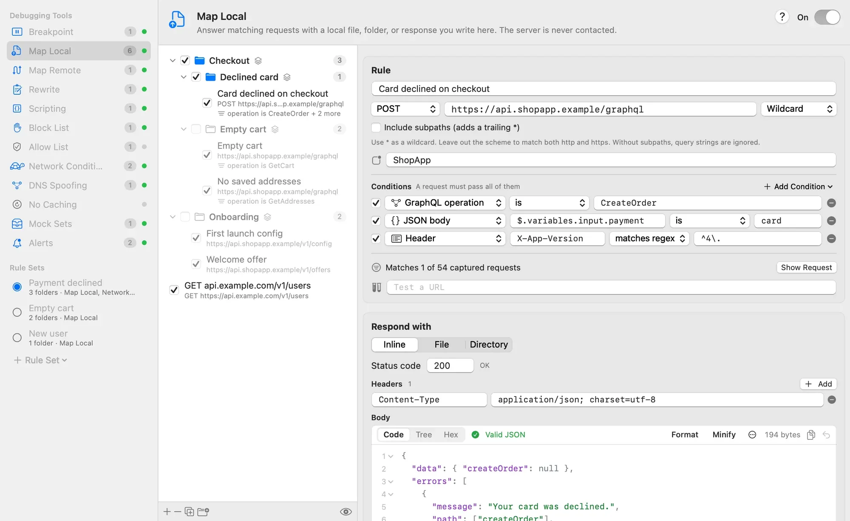Enable the Empty cart folder checkbox
Image resolution: width=850 pixels, height=521 pixels.
click(196, 129)
